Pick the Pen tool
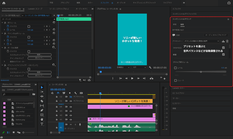Viewport: 233px width, 139px height. pos(42,110)
